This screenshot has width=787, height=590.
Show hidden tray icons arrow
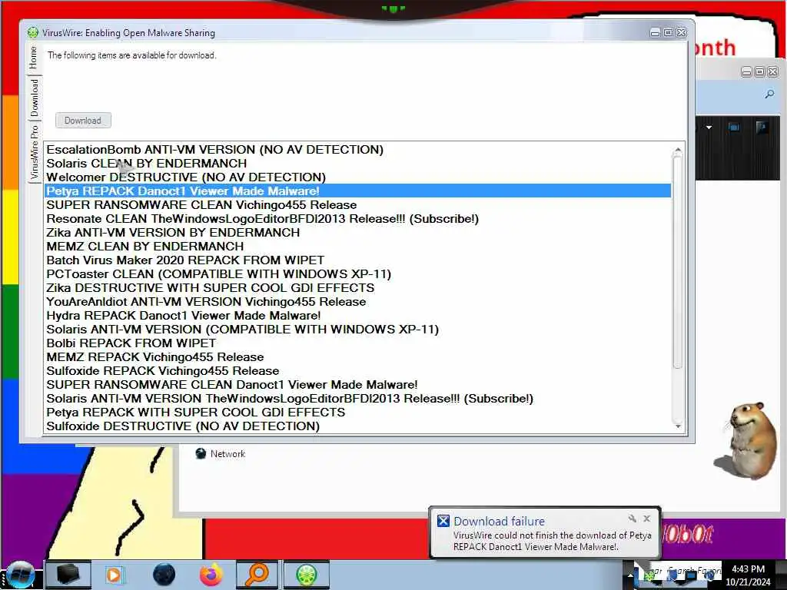(x=630, y=575)
